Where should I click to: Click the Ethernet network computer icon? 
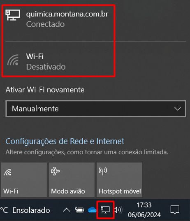pos(13,15)
